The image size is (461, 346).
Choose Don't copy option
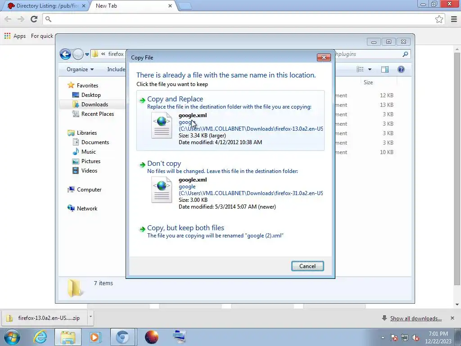pos(230,185)
